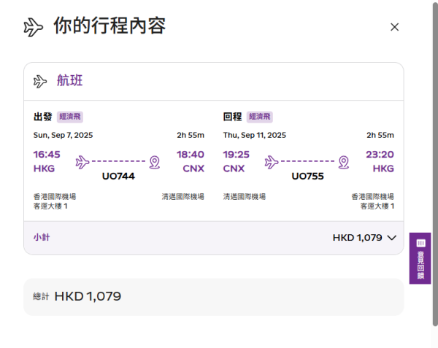The width and height of the screenshot is (438, 348).
Task: Select flight number UO744
Action: pyautogui.click(x=118, y=177)
